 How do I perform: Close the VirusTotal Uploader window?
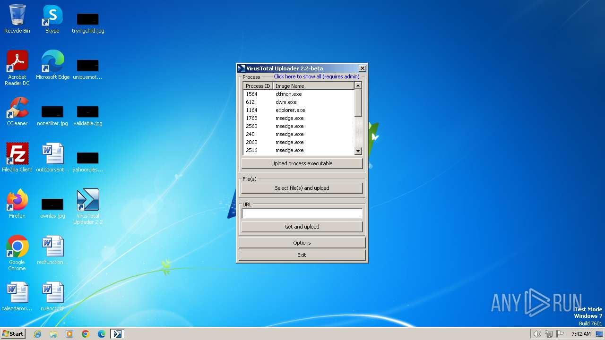362,68
